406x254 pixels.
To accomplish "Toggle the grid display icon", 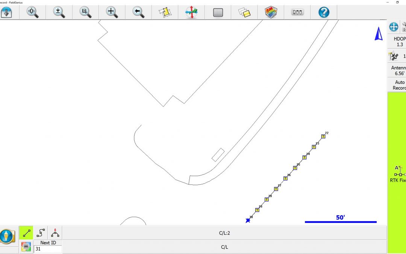I will coord(218,12).
